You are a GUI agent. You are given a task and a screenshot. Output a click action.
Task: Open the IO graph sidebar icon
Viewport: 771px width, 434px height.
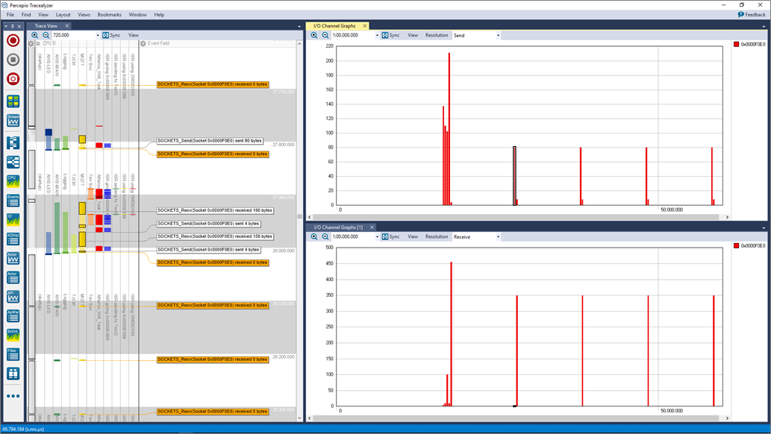[13, 219]
